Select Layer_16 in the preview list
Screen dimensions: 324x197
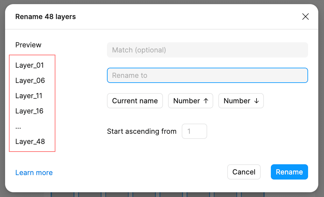click(x=29, y=111)
